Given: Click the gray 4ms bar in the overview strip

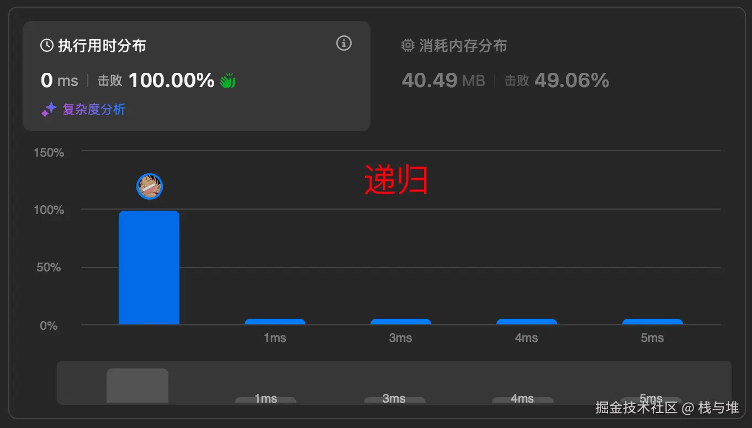Looking at the screenshot, I should [523, 400].
